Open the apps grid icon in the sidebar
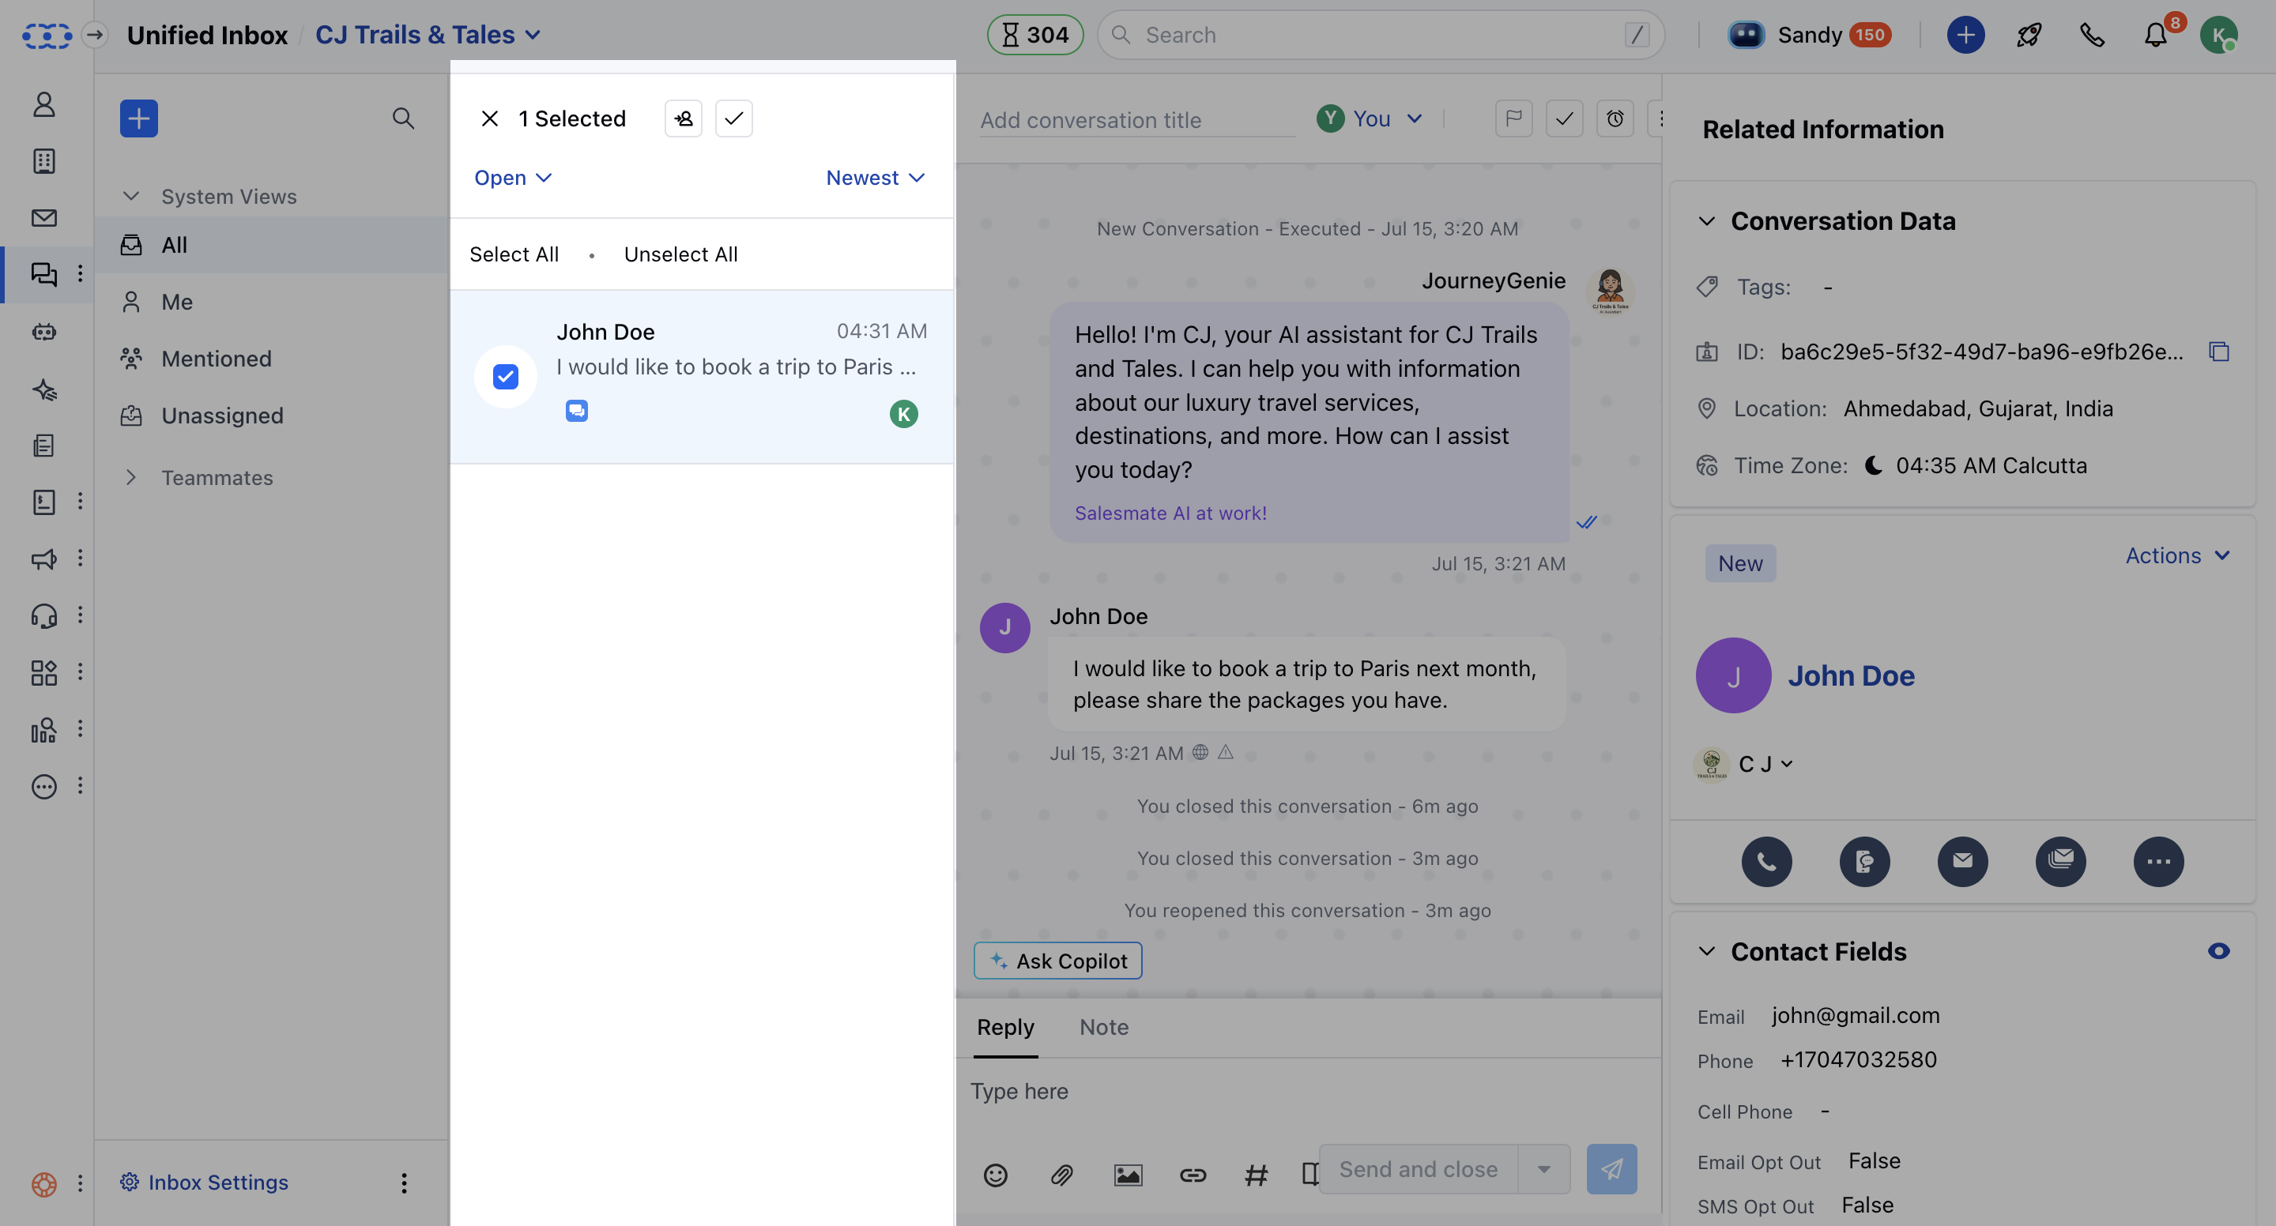This screenshot has width=2276, height=1226. pos(43,672)
